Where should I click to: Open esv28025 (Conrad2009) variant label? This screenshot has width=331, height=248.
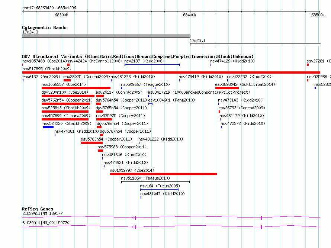point(87,77)
